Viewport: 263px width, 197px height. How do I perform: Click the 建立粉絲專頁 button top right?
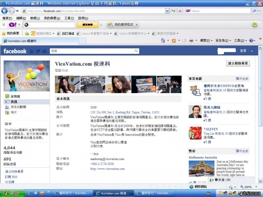[238, 63]
